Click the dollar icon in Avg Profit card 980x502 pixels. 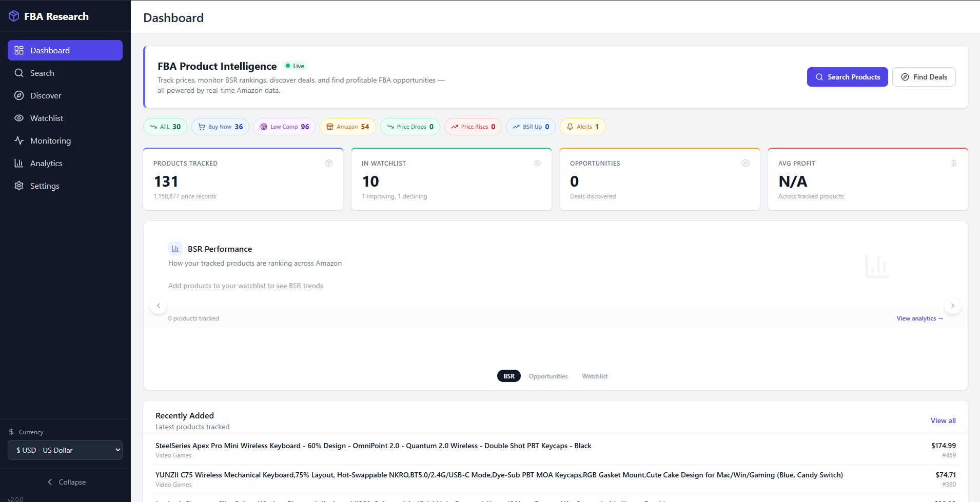[954, 163]
